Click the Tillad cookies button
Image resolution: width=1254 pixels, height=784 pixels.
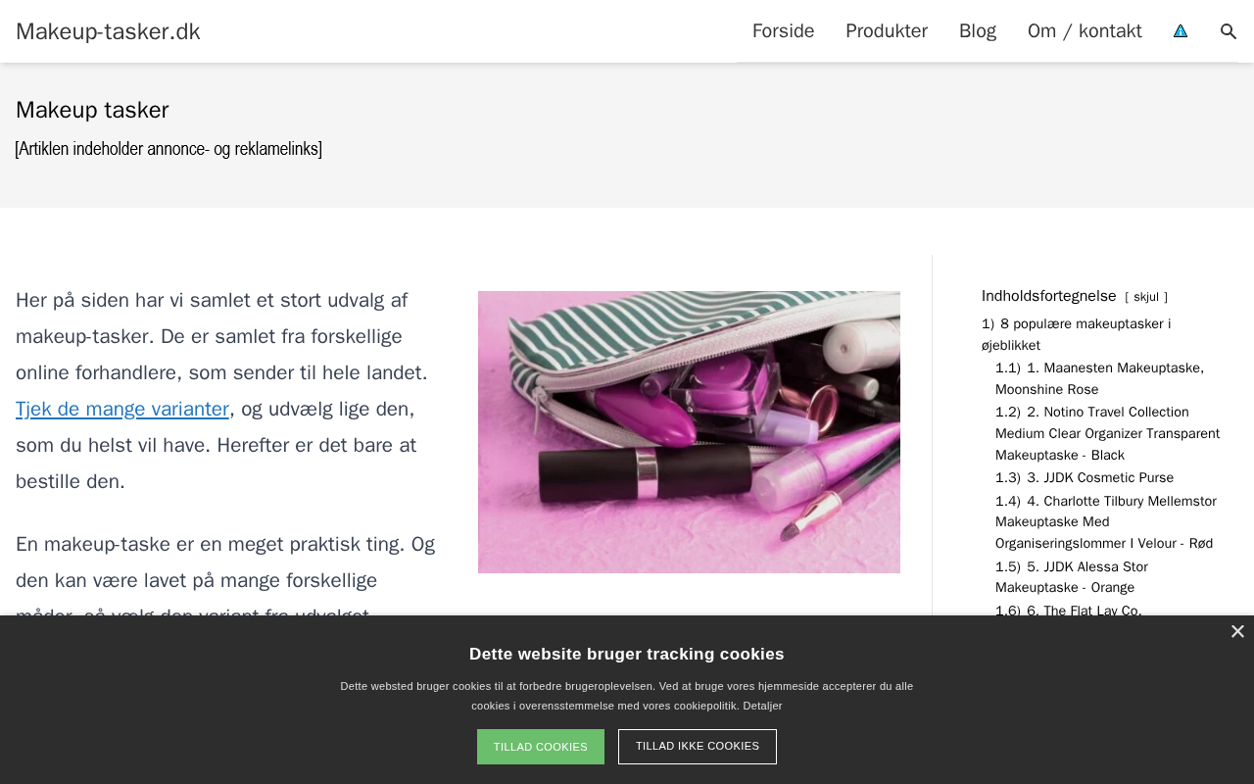pyautogui.click(x=541, y=747)
